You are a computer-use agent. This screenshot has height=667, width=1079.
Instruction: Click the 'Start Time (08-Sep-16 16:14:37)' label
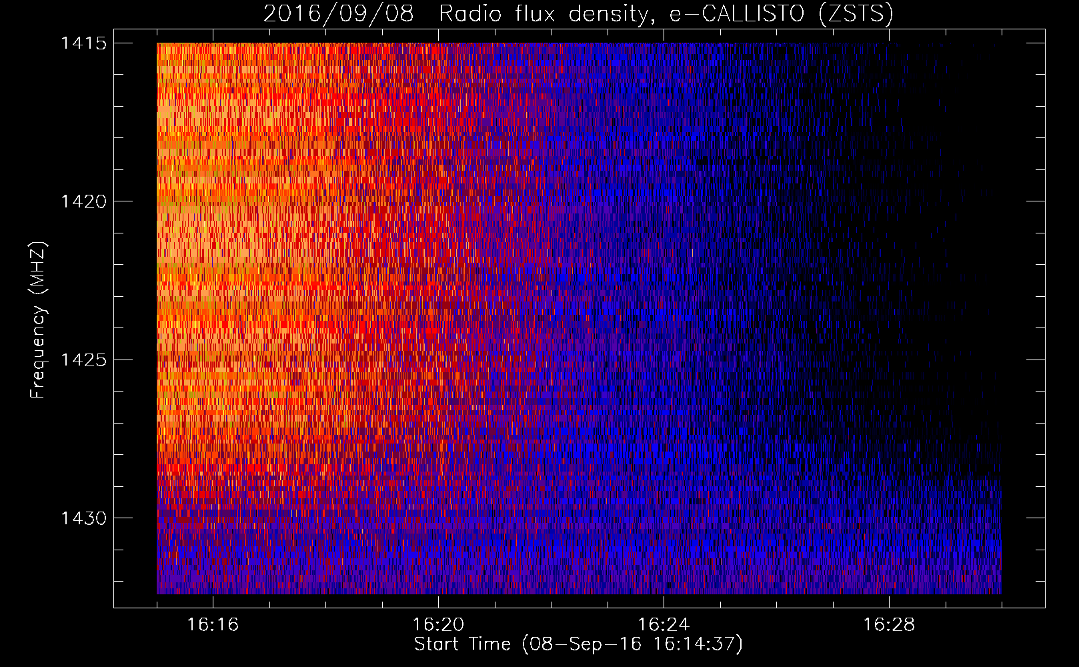click(578, 644)
